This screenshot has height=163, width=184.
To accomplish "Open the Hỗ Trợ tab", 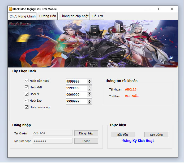I will pyautogui.click(x=97, y=16).
